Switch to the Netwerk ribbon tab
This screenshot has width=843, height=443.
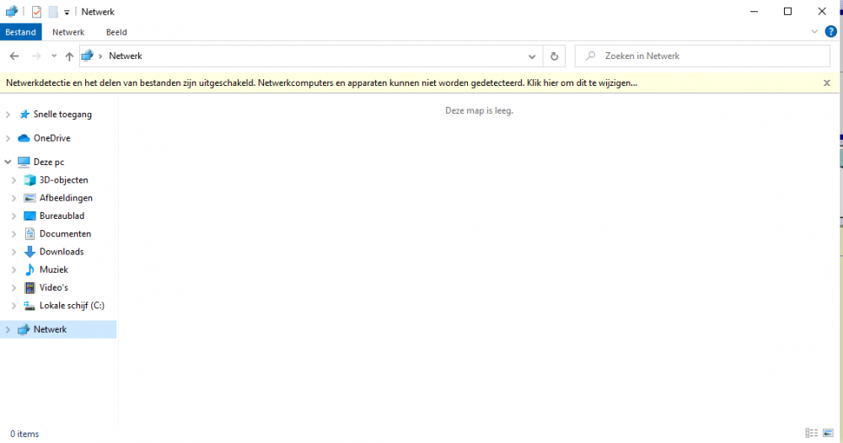(x=68, y=32)
